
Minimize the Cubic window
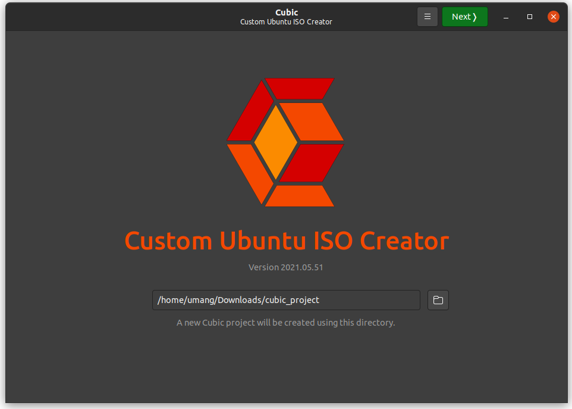pos(505,17)
